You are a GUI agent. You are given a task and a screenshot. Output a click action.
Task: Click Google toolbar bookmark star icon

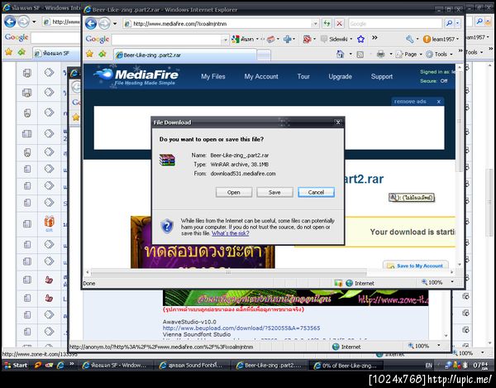(x=360, y=39)
